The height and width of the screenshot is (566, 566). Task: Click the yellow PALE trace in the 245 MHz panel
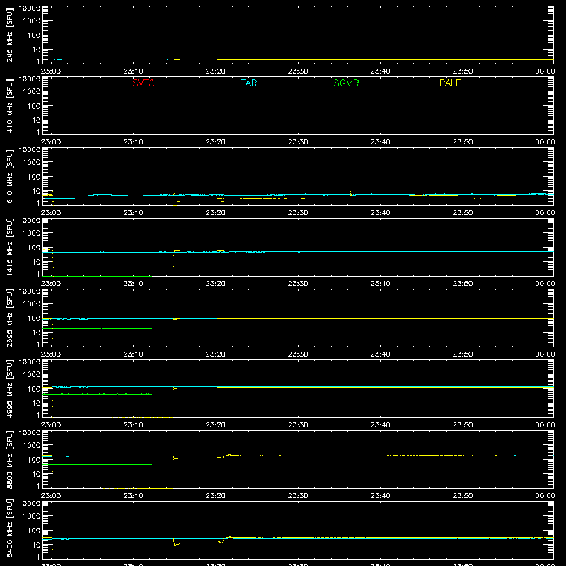tap(385, 60)
